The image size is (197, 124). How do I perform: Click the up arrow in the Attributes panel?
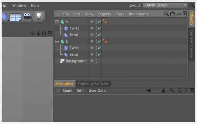point(164,91)
